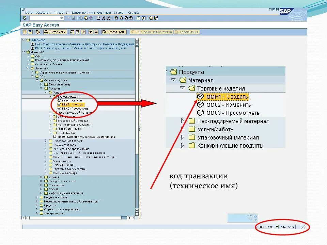Click the Другое меню button
The image size is (327, 245).
[x=55, y=32]
